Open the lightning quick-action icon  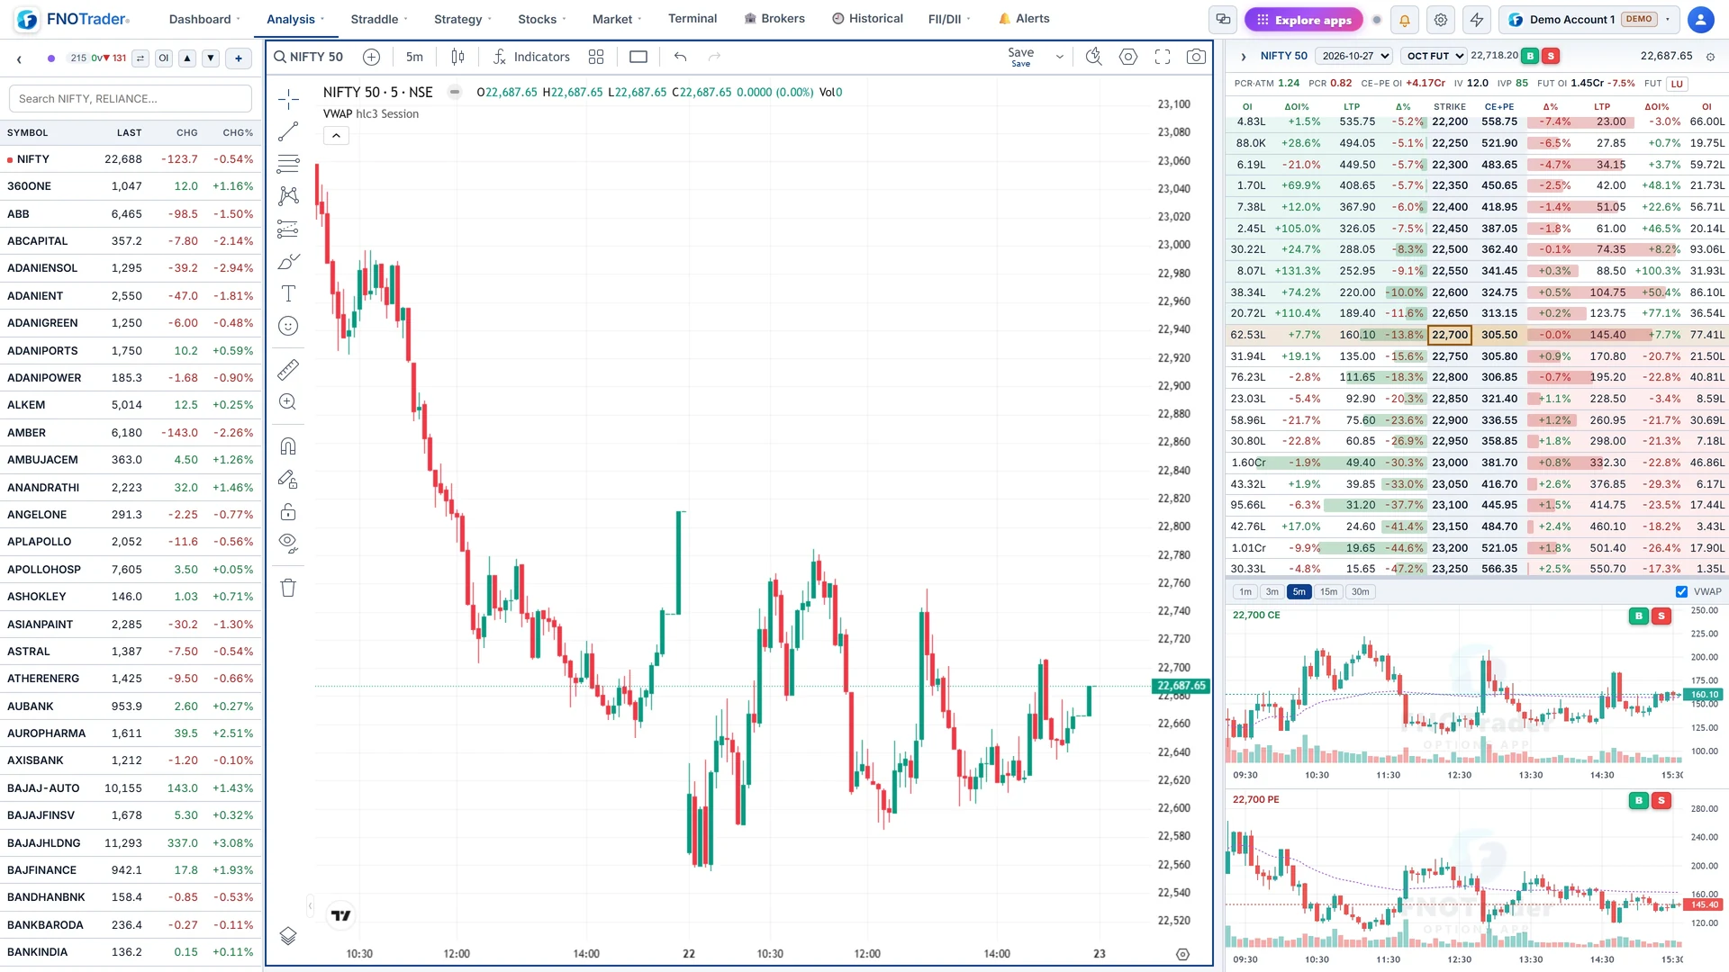click(1477, 20)
